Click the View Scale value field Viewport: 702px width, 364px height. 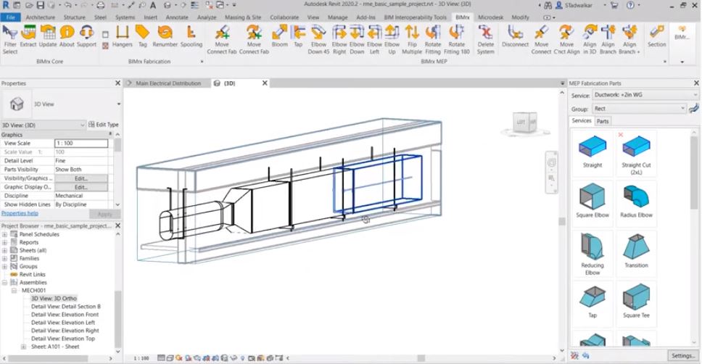81,144
